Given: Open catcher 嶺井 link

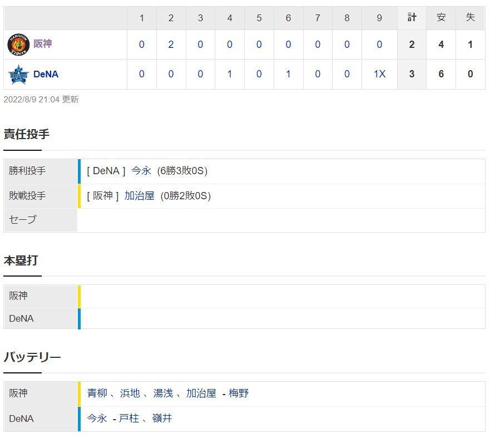Looking at the screenshot, I should [162, 418].
